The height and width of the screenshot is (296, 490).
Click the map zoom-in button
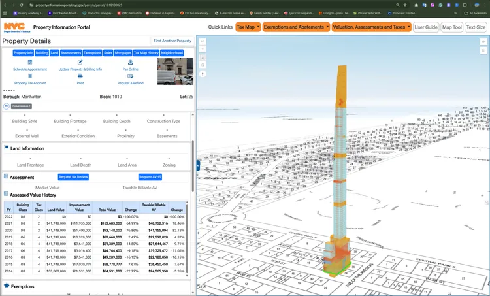203,58
